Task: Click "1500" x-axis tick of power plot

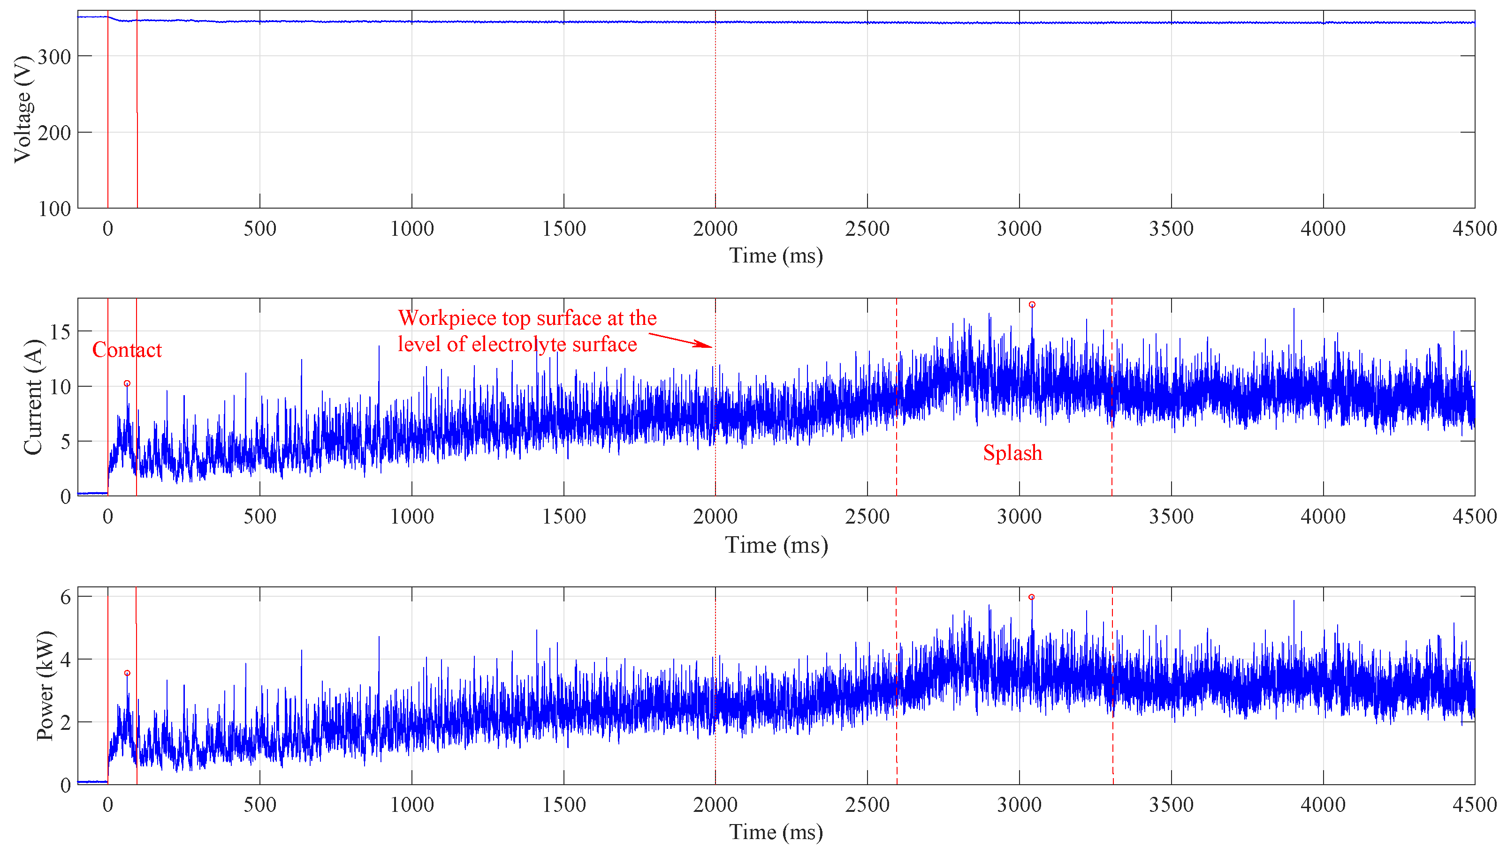Action: tap(563, 805)
